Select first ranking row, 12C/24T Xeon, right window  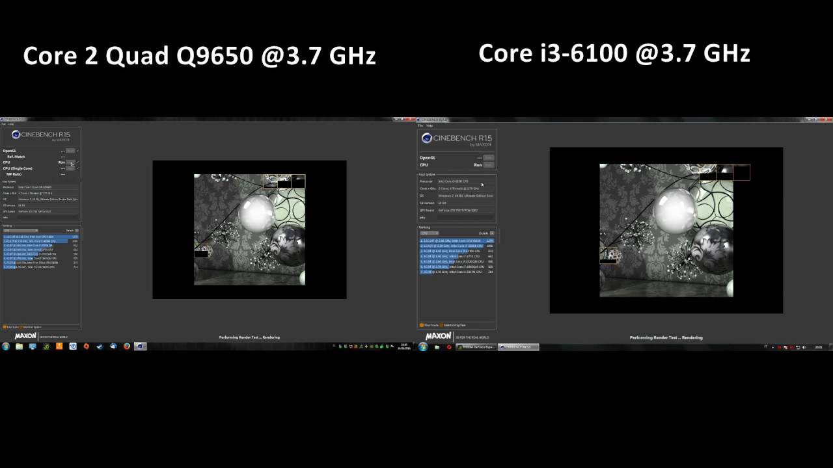pos(457,240)
